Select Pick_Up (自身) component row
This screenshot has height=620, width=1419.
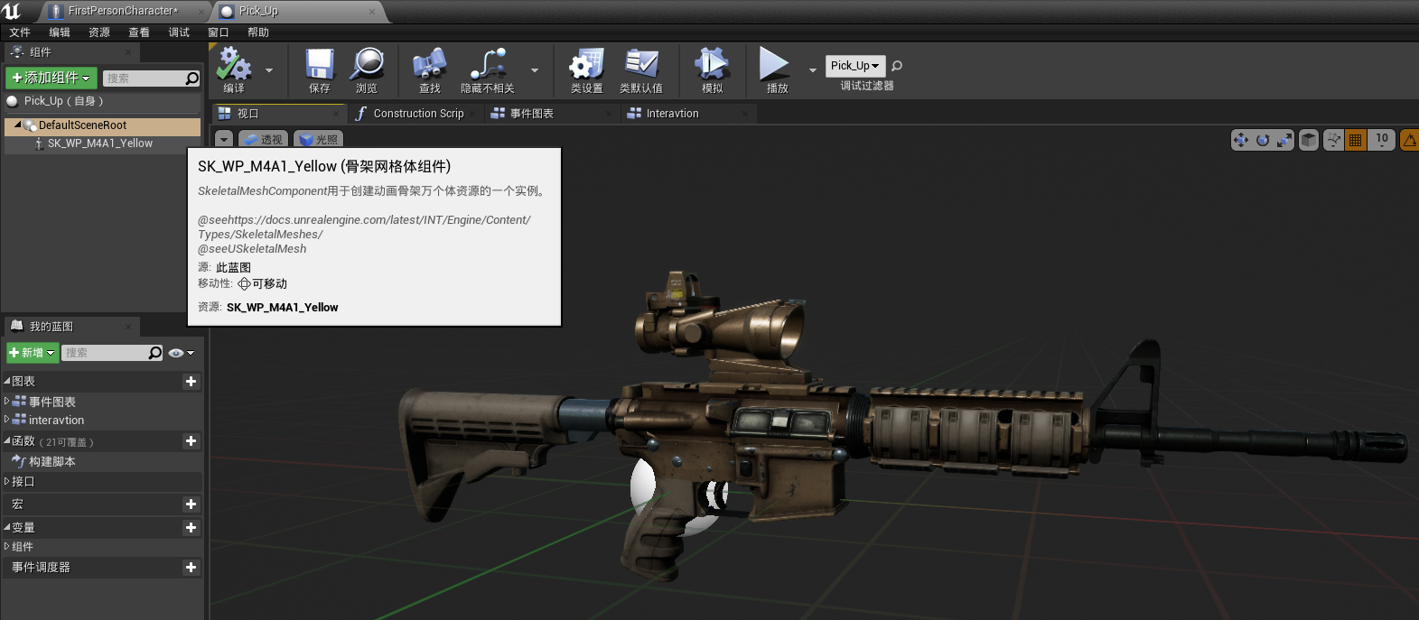coord(102,101)
